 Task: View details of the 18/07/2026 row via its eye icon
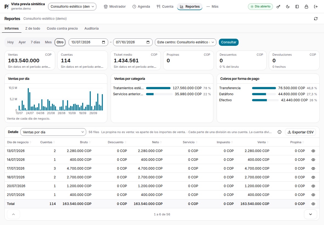(x=313, y=177)
